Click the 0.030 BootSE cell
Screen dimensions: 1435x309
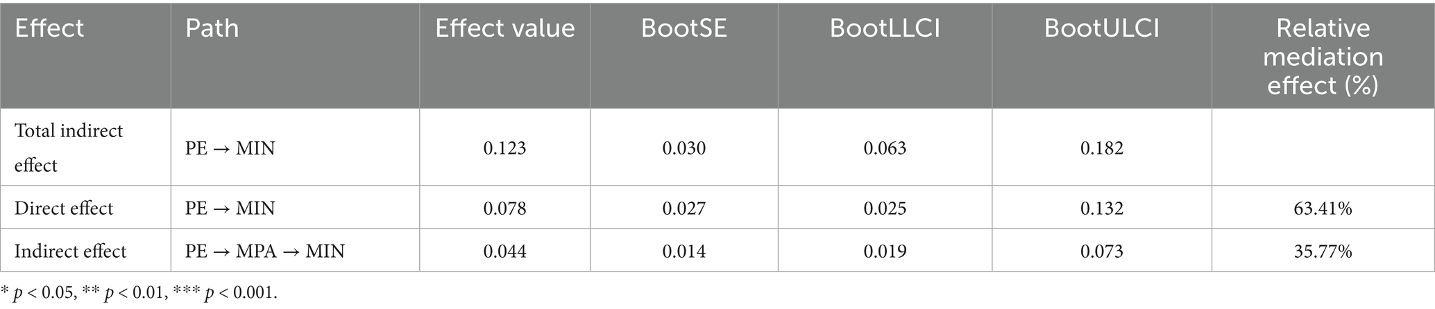pos(683,148)
